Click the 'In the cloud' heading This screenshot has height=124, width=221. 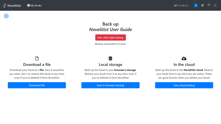pyautogui.click(x=184, y=65)
